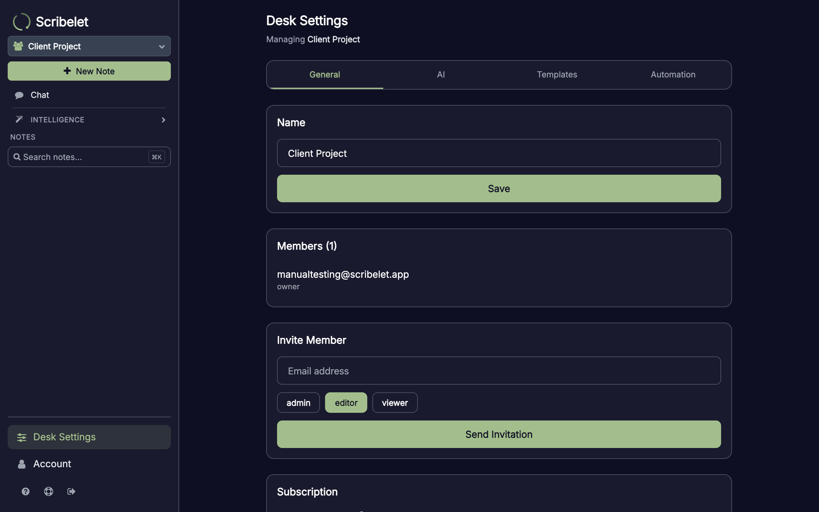Click the Email address invite field
This screenshot has width=819, height=512.
[499, 371]
